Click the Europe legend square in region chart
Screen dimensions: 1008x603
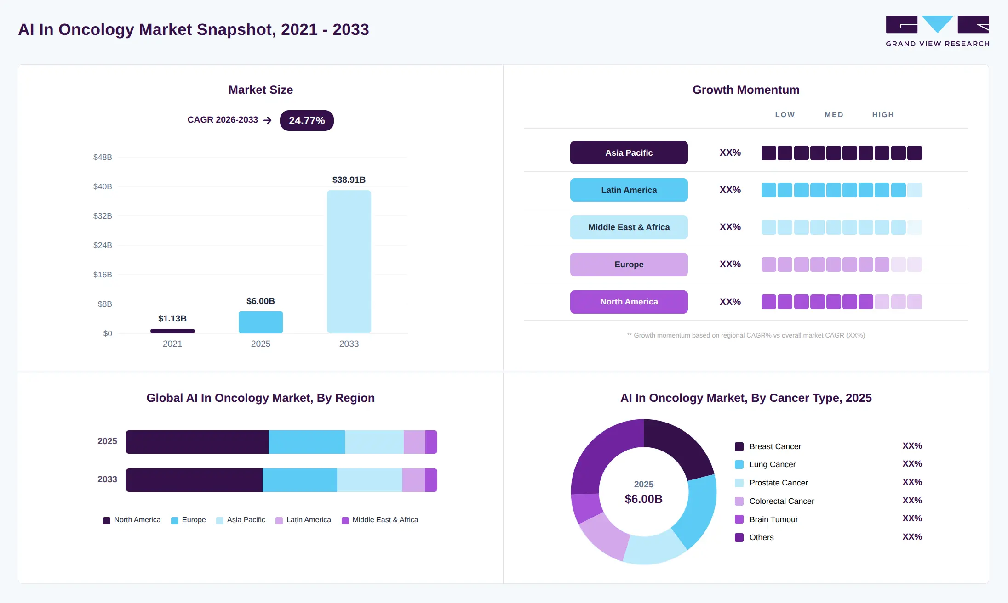tap(175, 520)
